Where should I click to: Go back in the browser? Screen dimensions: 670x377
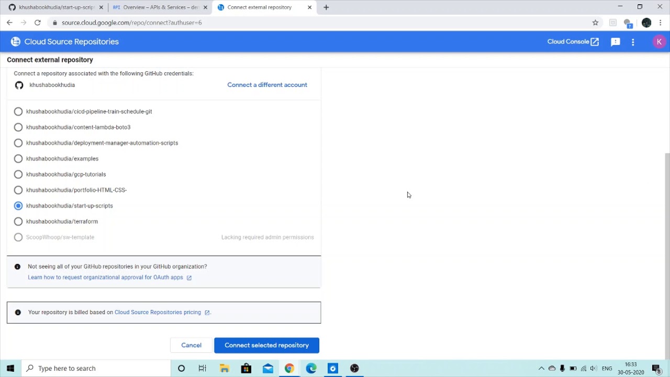(x=9, y=23)
